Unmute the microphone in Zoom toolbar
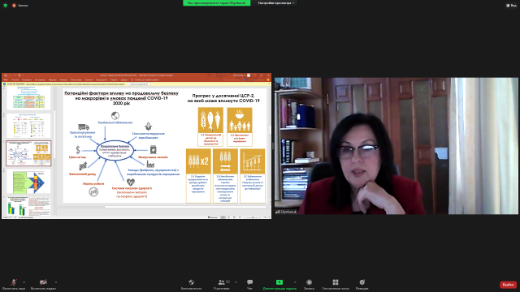 (x=14, y=284)
